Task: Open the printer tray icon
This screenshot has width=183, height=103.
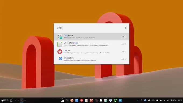Action: pyautogui.click(x=157, y=100)
